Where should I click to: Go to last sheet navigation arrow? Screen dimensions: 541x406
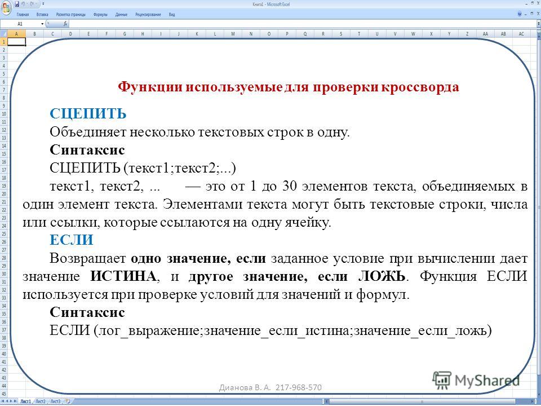click(15, 401)
